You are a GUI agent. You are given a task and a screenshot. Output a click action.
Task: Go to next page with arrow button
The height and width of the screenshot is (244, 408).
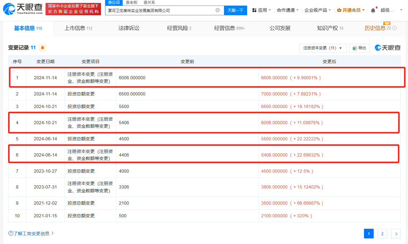click(396, 234)
